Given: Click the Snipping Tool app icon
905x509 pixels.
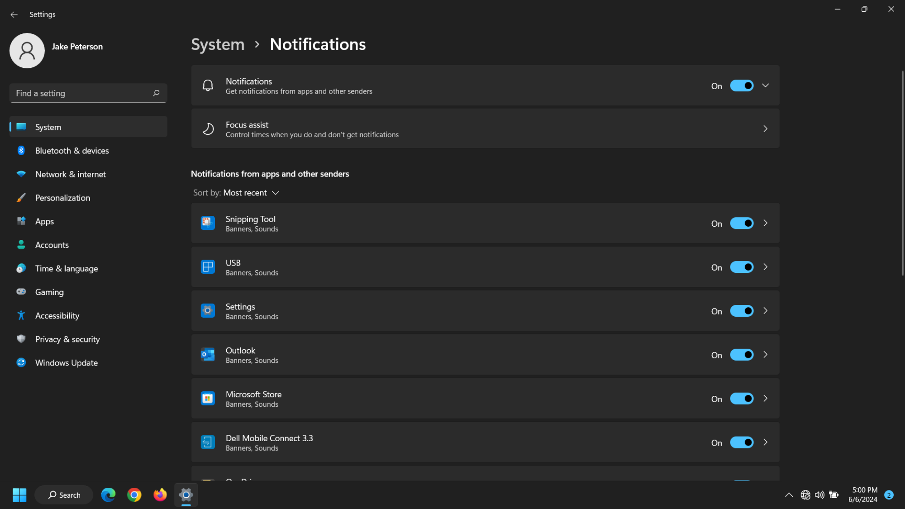Looking at the screenshot, I should click(208, 223).
